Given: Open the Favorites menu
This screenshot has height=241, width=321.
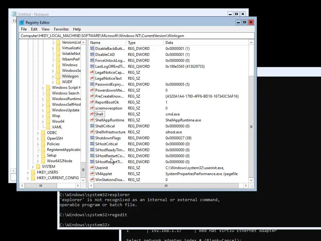Looking at the screenshot, I should (61, 29).
